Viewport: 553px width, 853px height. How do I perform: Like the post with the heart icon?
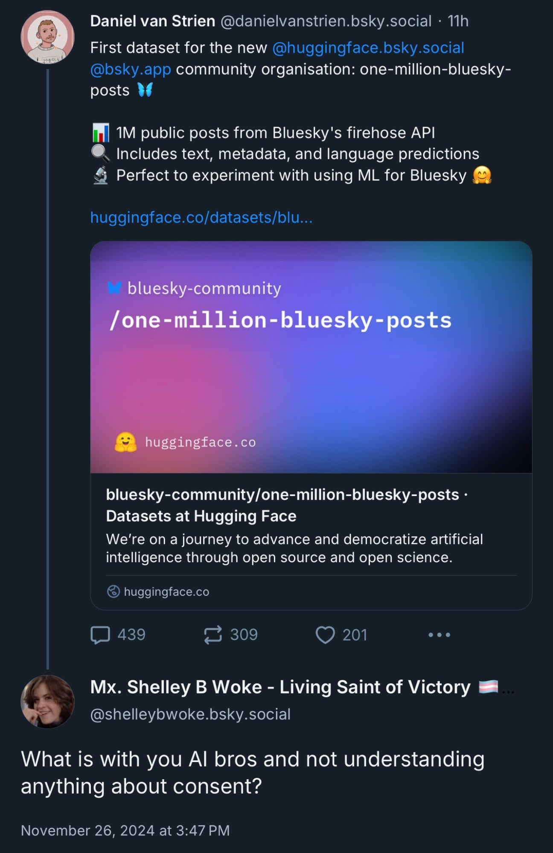(x=325, y=635)
